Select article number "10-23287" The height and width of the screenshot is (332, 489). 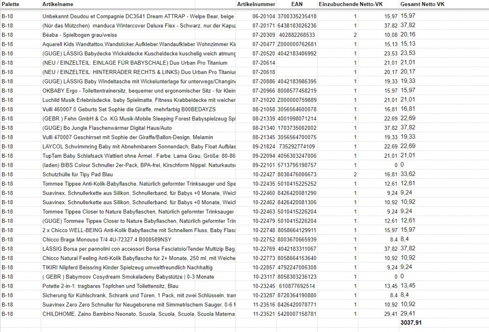264,296
